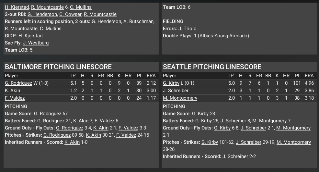Open G. Kirby in Seattle pitching table row
The image size is (319, 172).
(171, 83)
